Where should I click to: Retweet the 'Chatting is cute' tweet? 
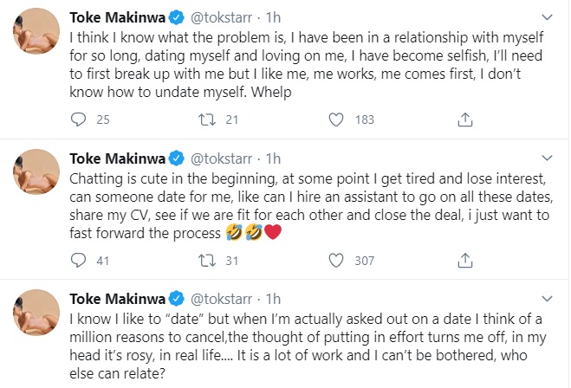click(x=205, y=258)
